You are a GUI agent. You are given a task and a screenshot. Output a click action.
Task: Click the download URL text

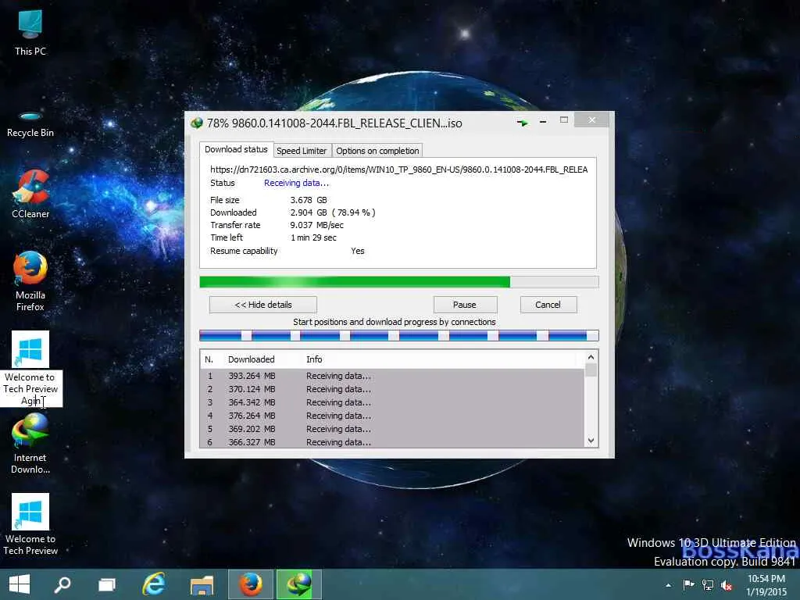coord(399,170)
